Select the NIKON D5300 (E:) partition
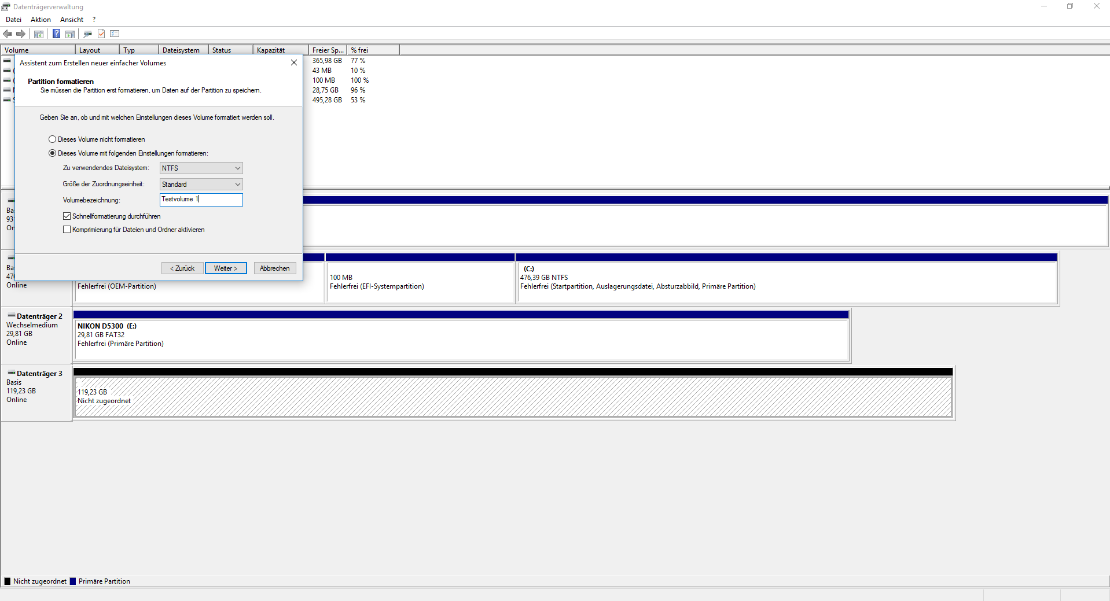Screen dimensions: 1110x601 tap(461, 336)
